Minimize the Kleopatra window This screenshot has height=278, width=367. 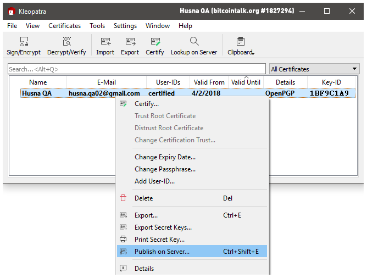pyautogui.click(x=302, y=11)
